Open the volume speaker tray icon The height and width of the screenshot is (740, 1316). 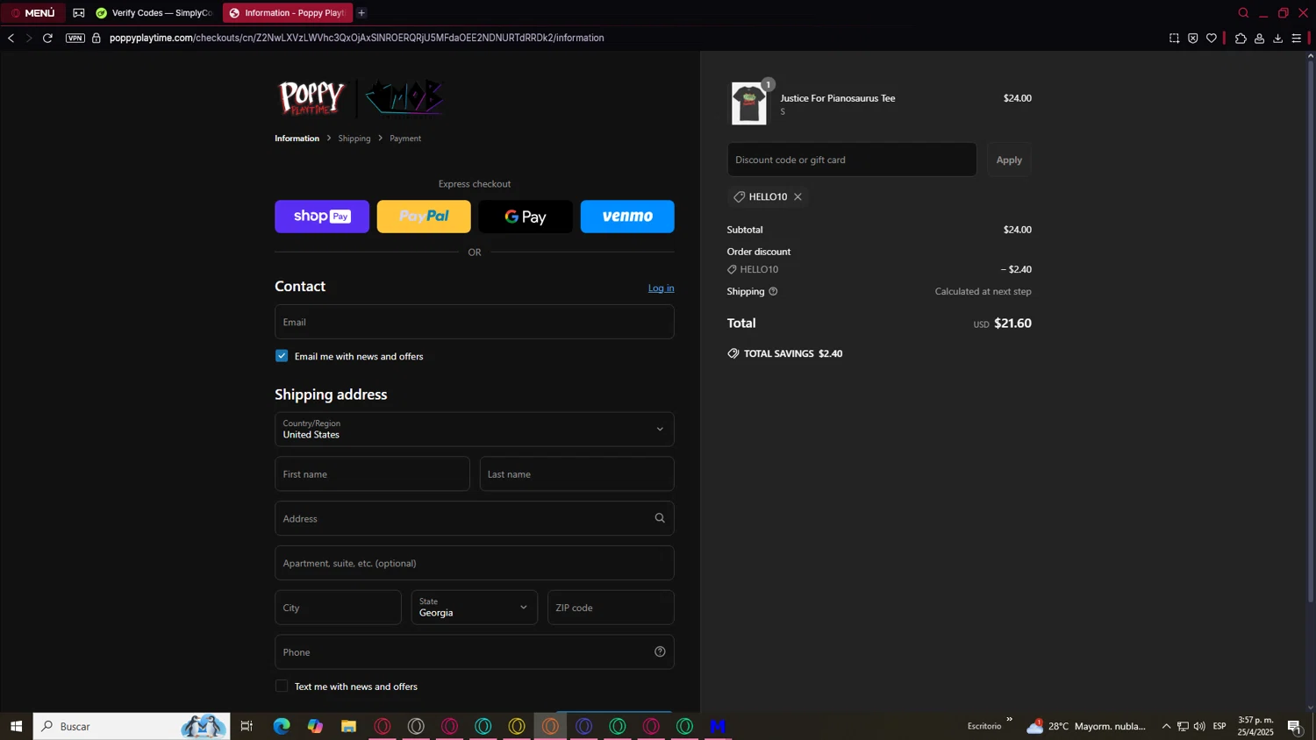tap(1199, 726)
